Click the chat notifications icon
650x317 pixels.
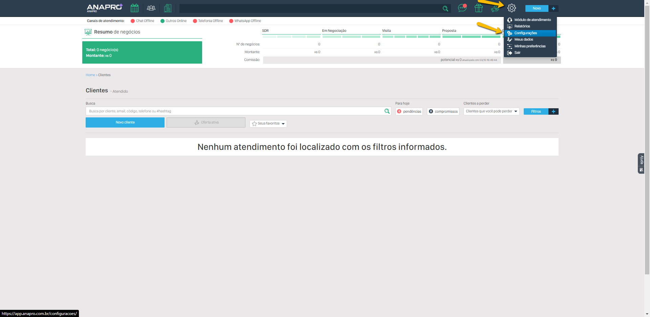point(462,8)
